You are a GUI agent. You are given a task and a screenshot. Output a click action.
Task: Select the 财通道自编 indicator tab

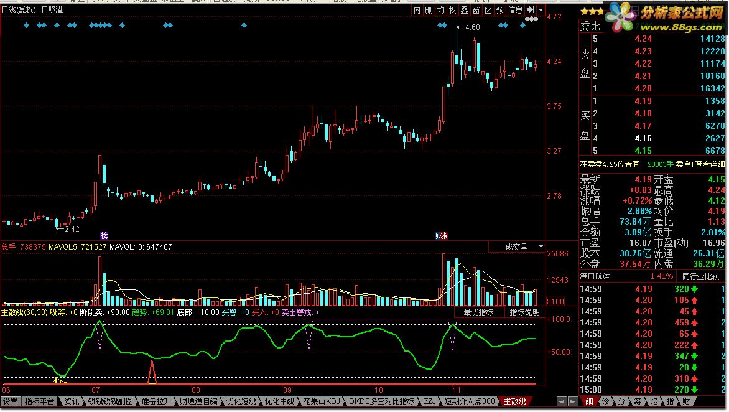(198, 401)
